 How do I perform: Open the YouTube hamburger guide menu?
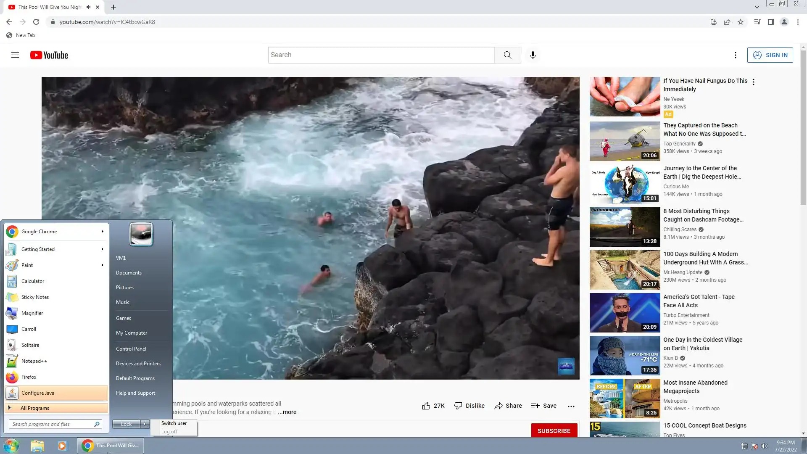15,55
